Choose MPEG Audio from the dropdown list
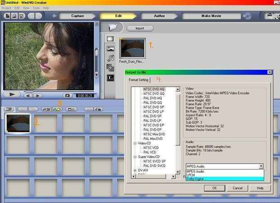 point(225,171)
